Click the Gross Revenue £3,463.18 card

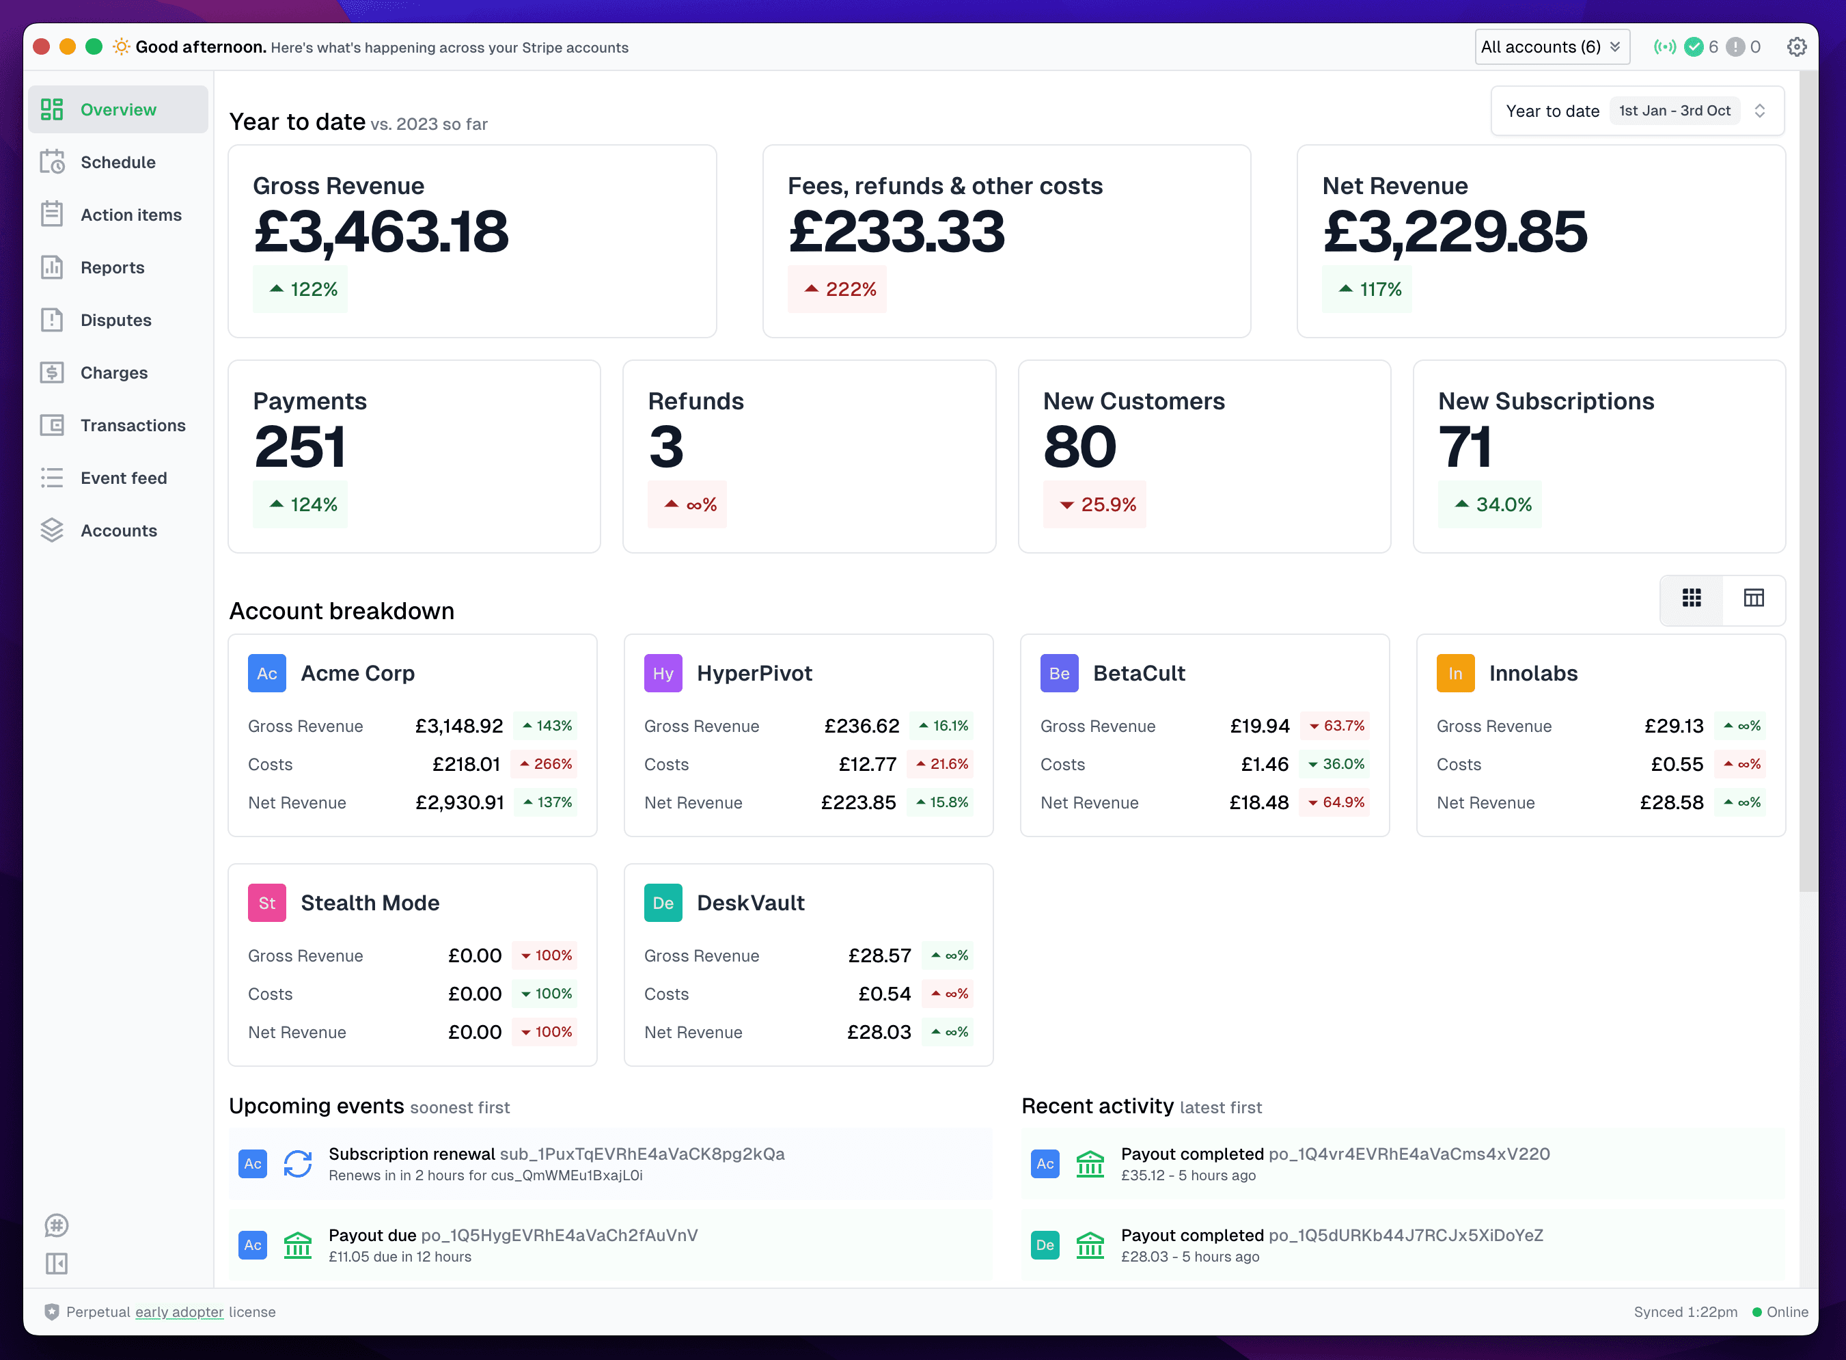pyautogui.click(x=472, y=241)
